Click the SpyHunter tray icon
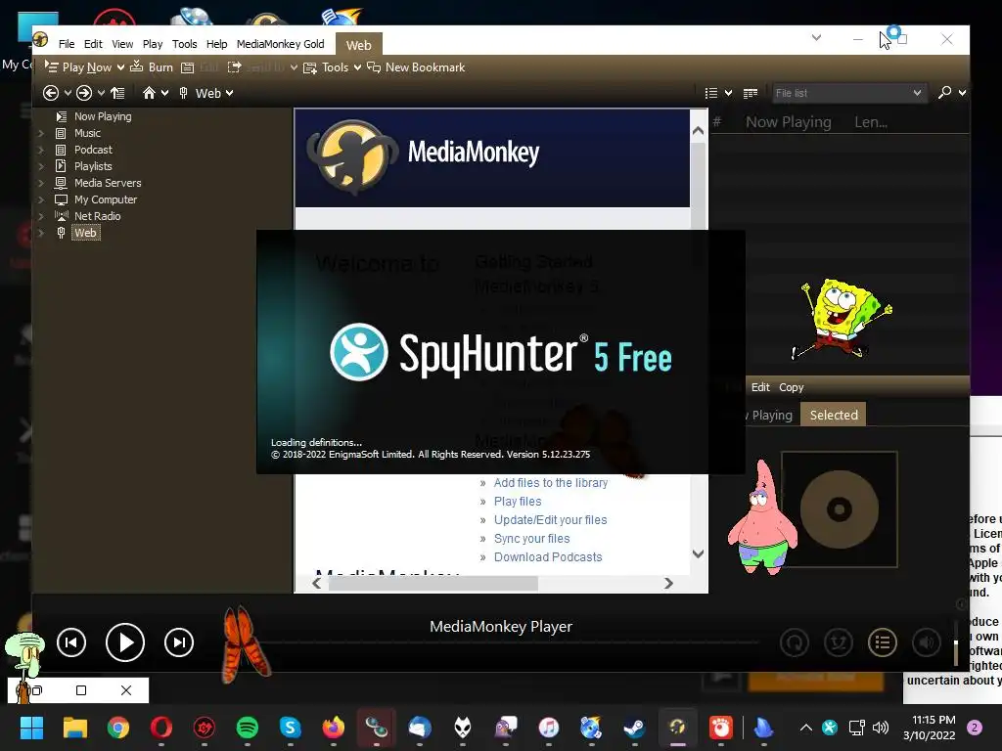The image size is (1002, 751). (830, 728)
